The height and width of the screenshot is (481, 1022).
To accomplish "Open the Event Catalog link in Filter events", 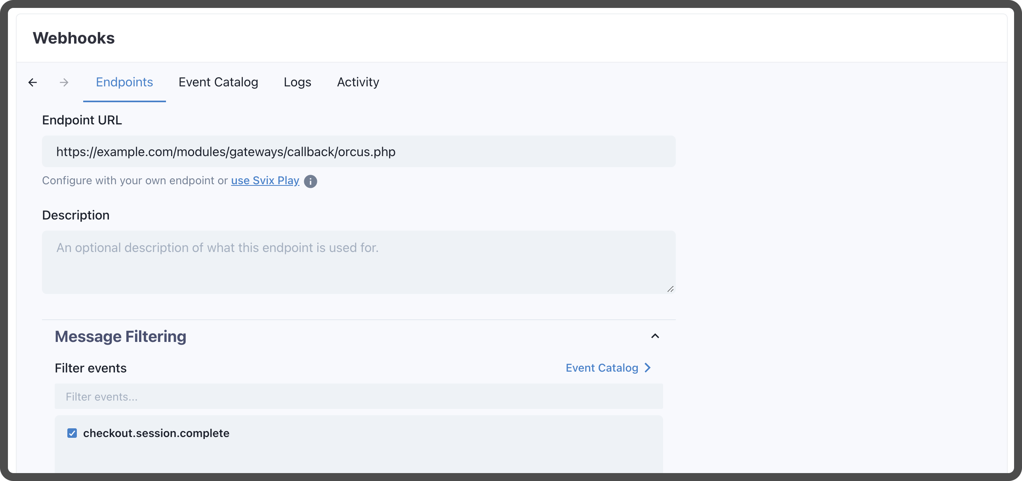I will [x=601, y=368].
